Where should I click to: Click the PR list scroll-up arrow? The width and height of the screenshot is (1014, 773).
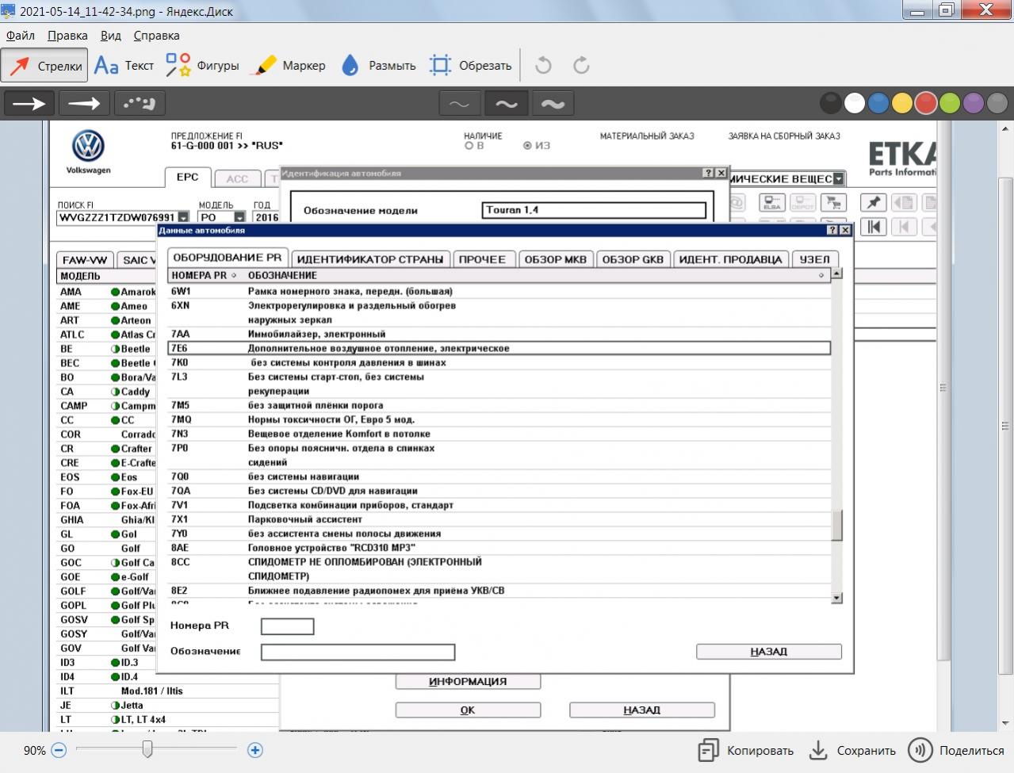[x=837, y=274]
